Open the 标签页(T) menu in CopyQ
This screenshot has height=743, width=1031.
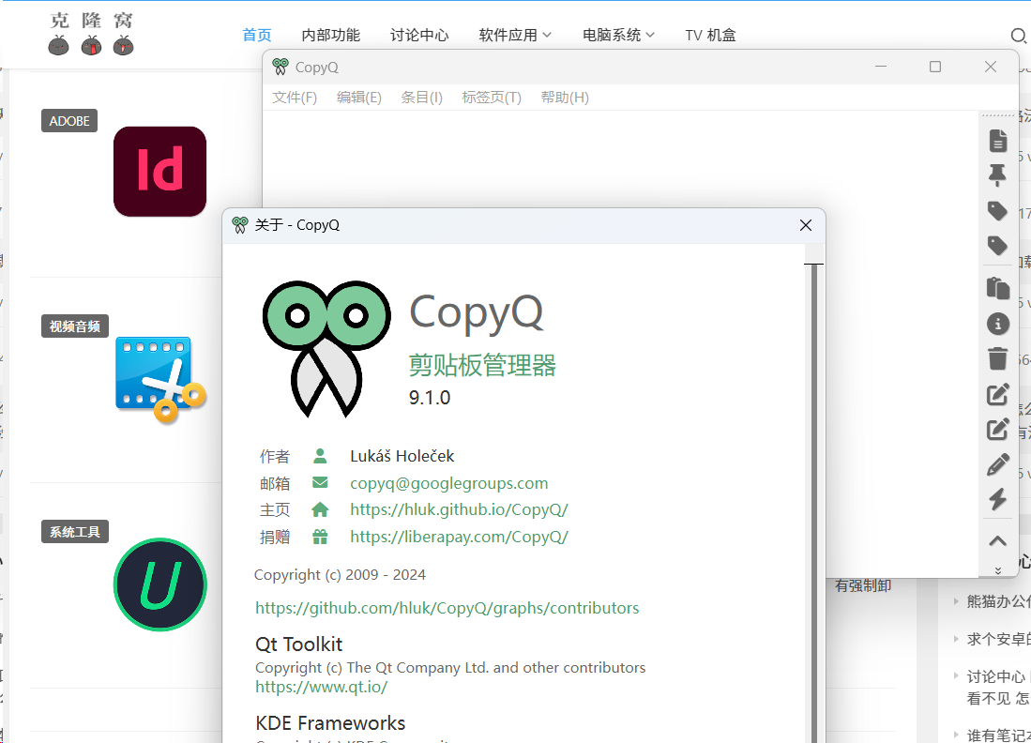[492, 98]
